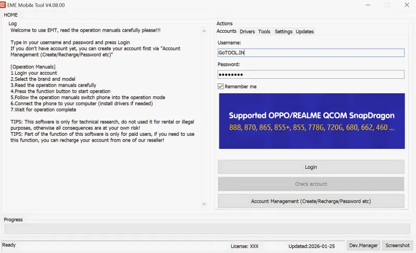Image resolution: width=416 pixels, height=253 pixels.
Task: Minimize the EME Mobile Tool window
Action: tap(368, 5)
